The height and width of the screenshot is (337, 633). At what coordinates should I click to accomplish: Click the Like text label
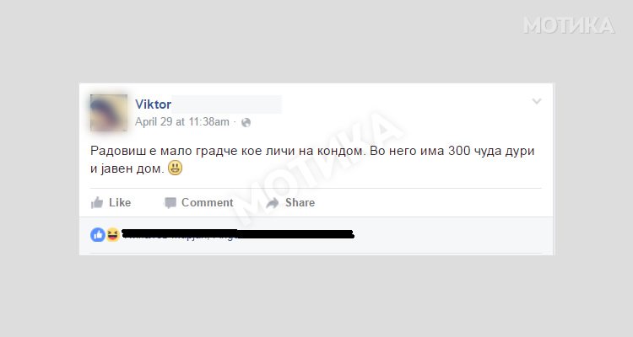pos(120,202)
